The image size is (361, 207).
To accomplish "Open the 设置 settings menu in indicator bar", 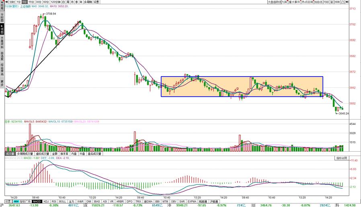I will (x=8, y=201).
